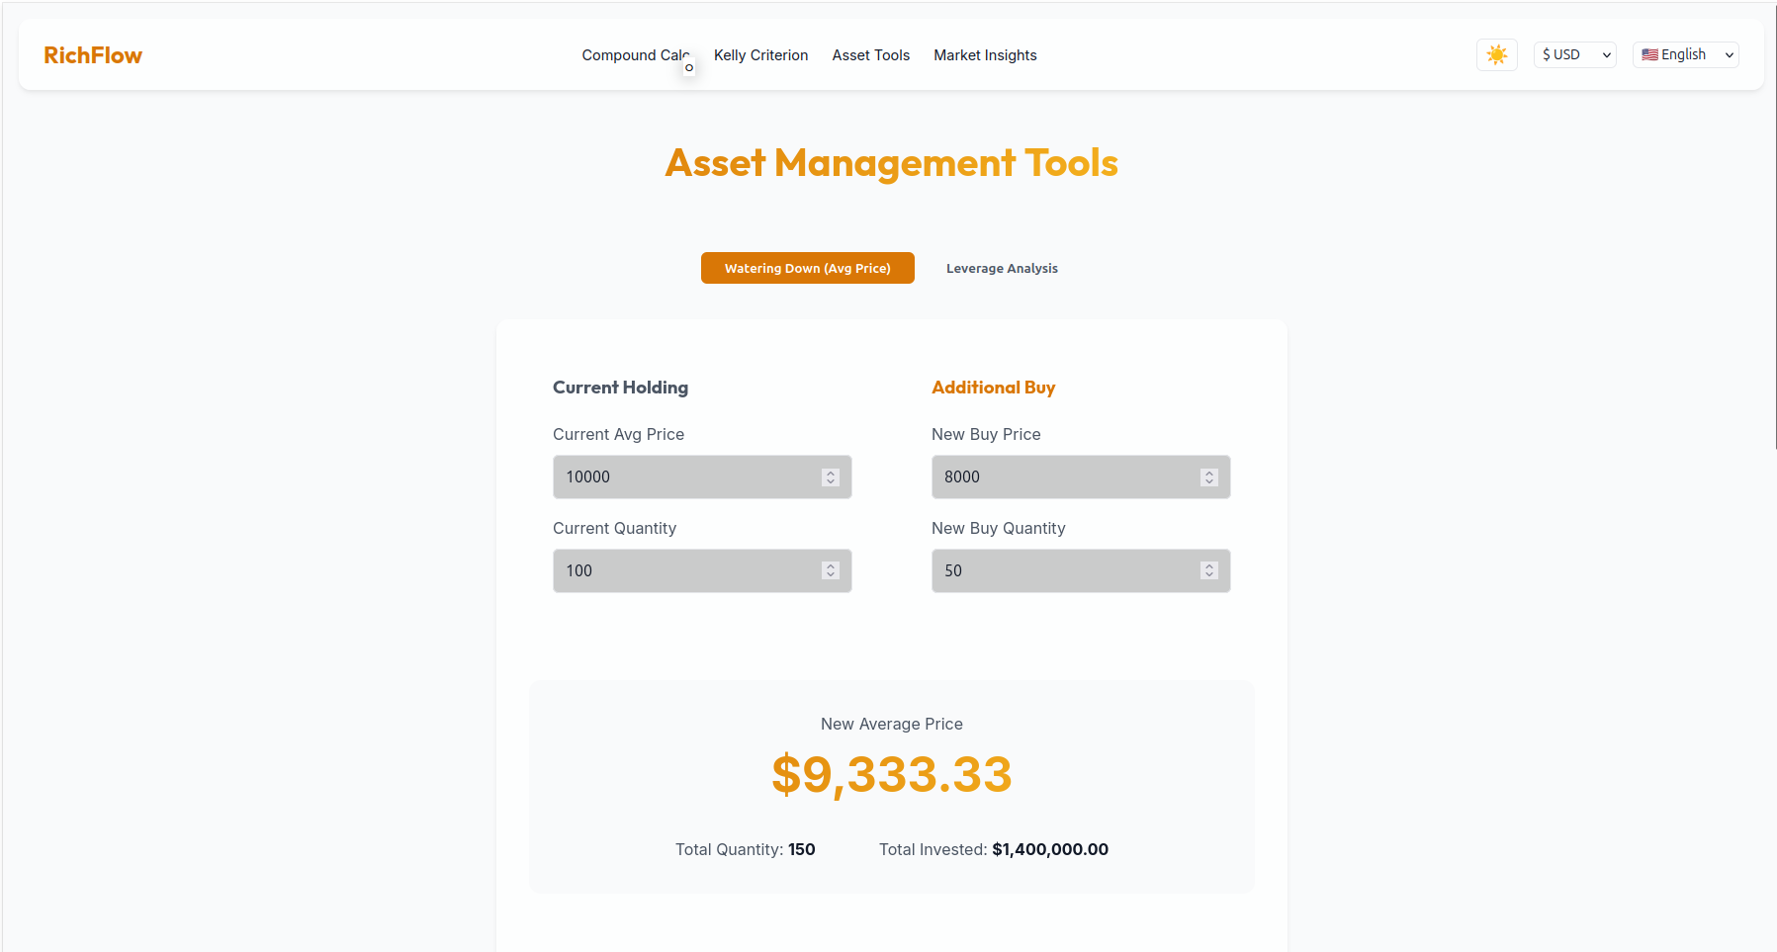Image resolution: width=1777 pixels, height=952 pixels.
Task: Increment Current Avg Price using its up arrow
Action: click(831, 471)
